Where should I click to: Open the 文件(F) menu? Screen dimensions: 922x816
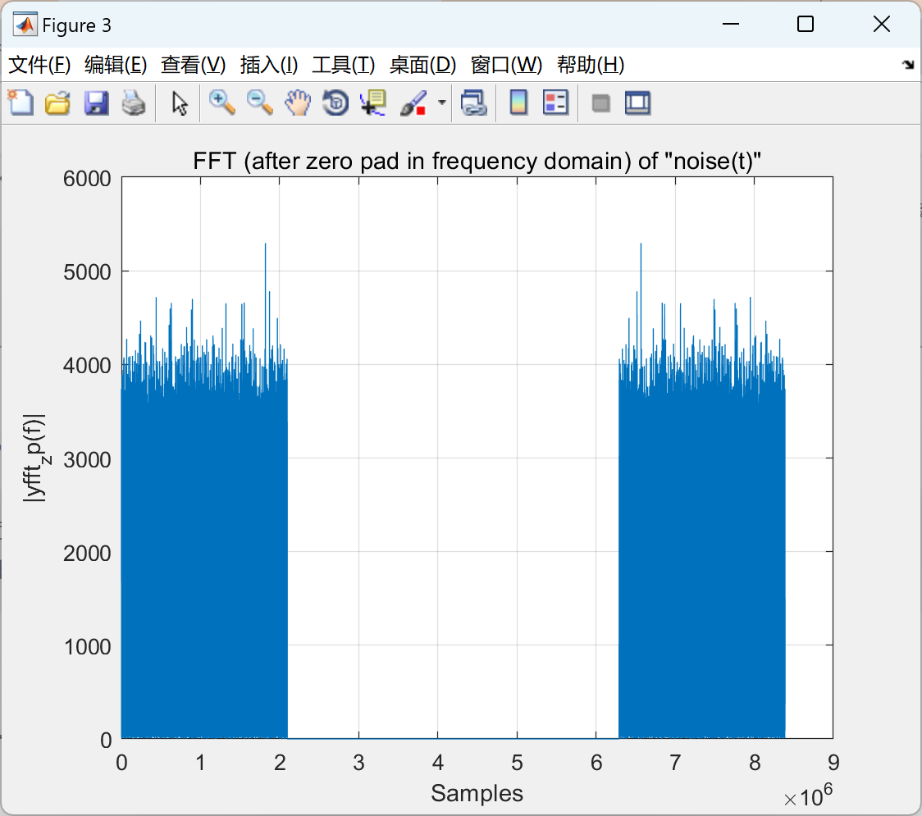[x=39, y=65]
